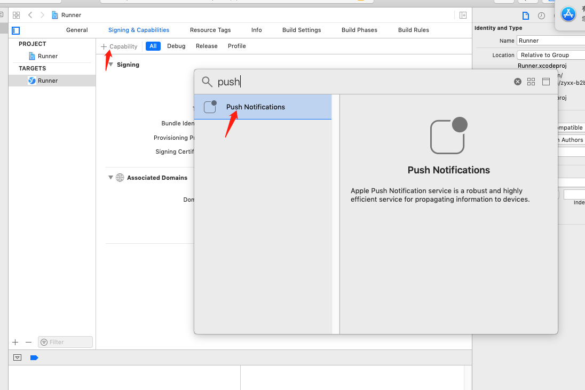Viewport: 585px width, 390px height.
Task: Select the Runner target in sidebar
Action: [x=52, y=81]
